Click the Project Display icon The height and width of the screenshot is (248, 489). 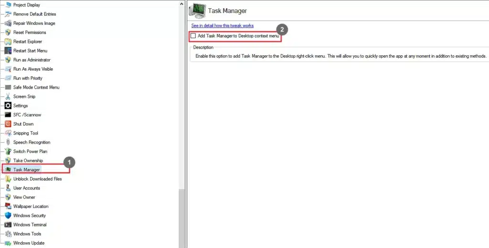pos(8,5)
